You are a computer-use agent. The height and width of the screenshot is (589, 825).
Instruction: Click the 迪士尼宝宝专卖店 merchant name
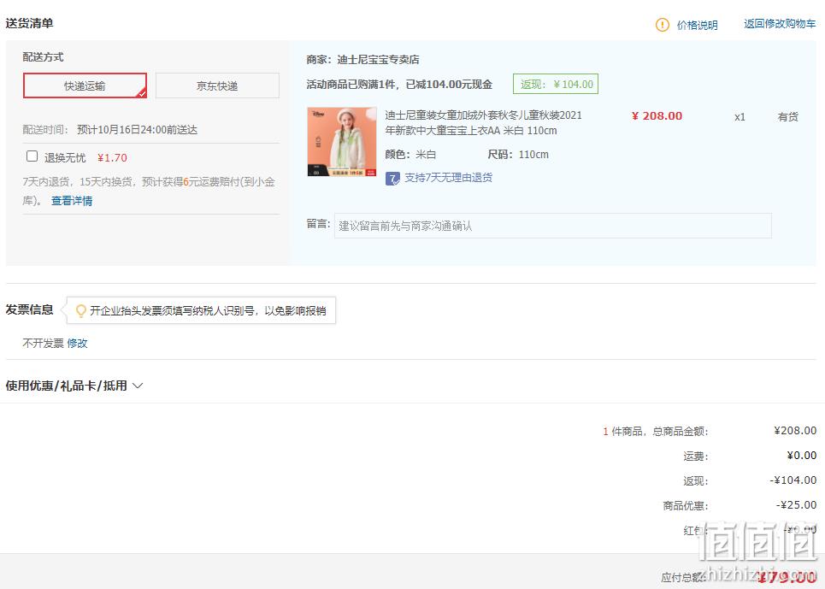pos(378,60)
